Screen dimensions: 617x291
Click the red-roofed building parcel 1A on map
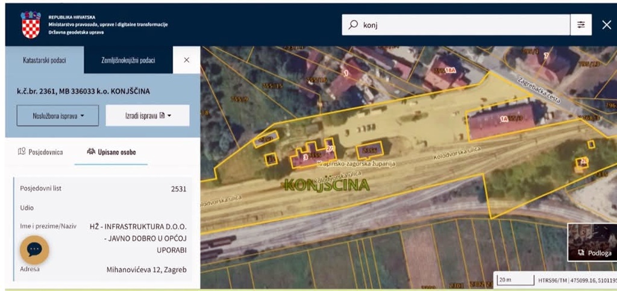[501, 120]
